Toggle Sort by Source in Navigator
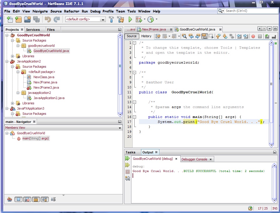The width and height of the screenshot is (280, 213). tap(53, 199)
